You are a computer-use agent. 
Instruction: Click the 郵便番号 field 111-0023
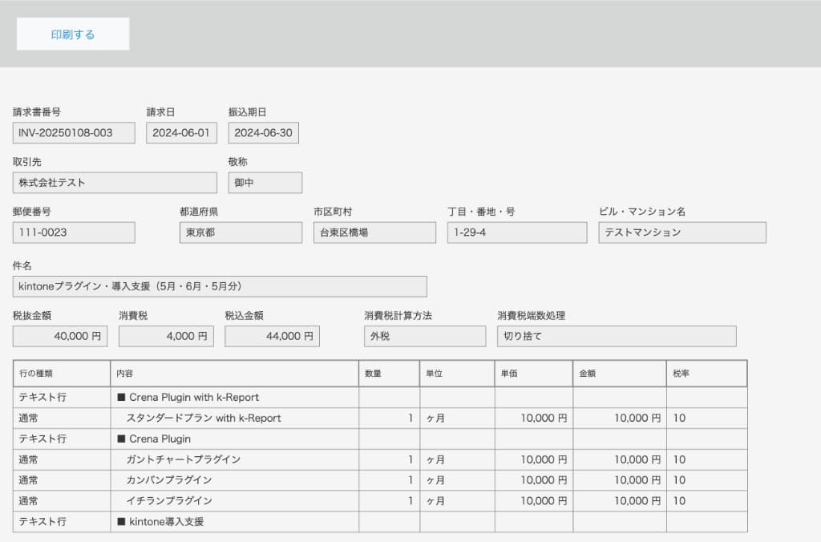74,233
